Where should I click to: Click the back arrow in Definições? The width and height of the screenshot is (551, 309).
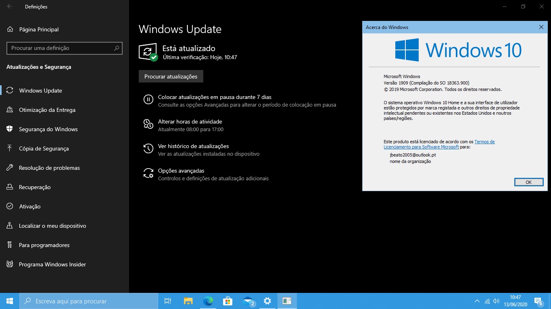pyautogui.click(x=10, y=6)
